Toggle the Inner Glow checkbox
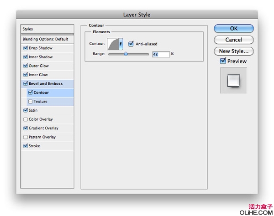This screenshot has width=274, height=216. 26,75
